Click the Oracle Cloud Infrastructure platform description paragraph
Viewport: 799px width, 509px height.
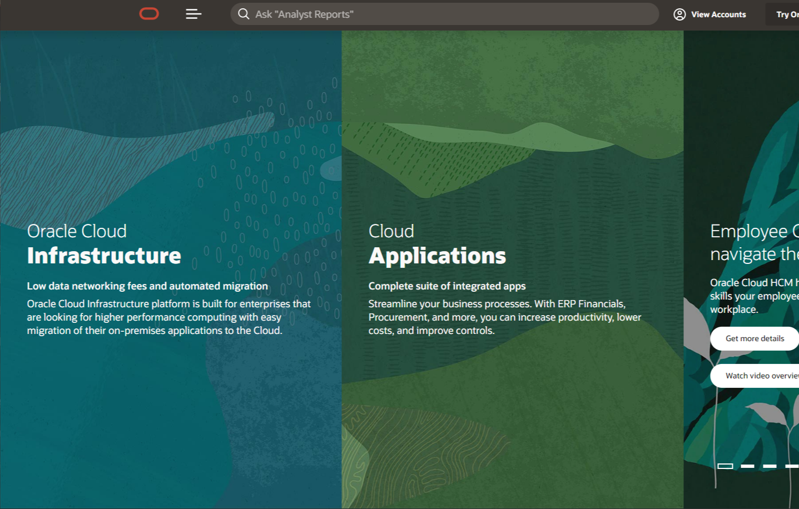click(x=169, y=317)
